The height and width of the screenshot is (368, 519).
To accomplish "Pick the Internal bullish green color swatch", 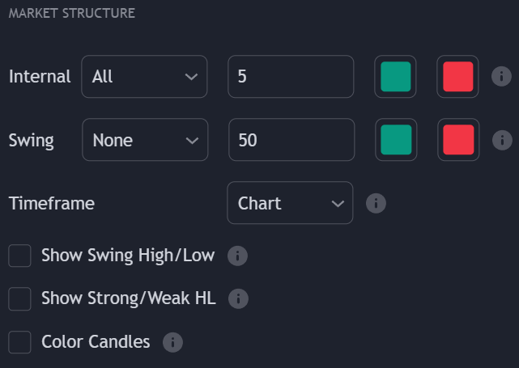I will pyautogui.click(x=395, y=77).
